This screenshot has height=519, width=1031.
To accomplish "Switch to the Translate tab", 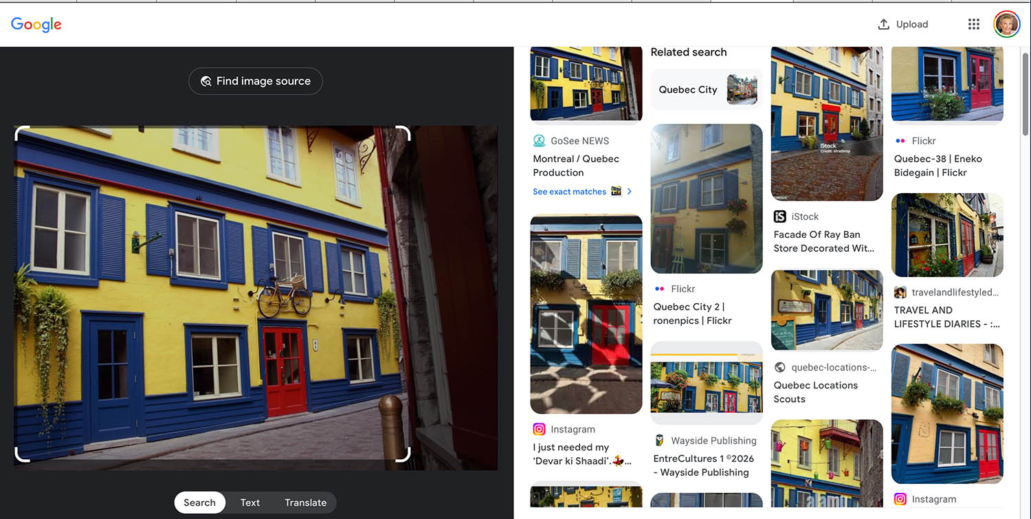I will (305, 503).
